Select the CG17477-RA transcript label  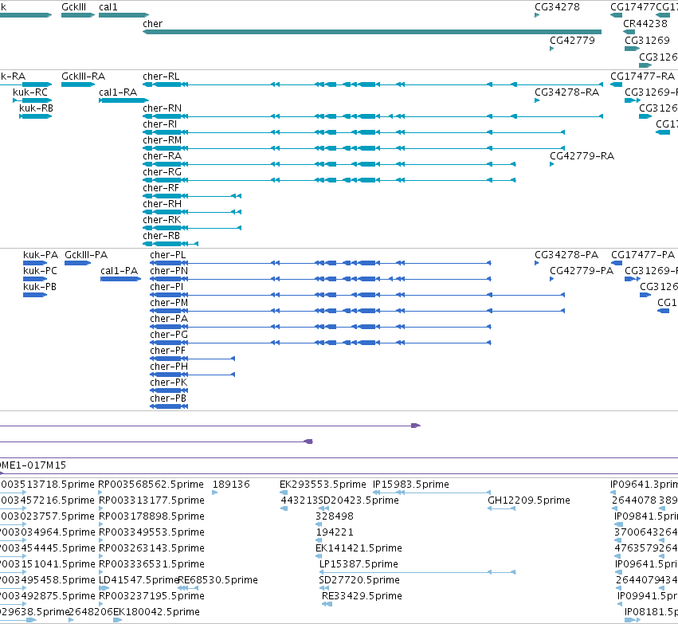click(642, 77)
